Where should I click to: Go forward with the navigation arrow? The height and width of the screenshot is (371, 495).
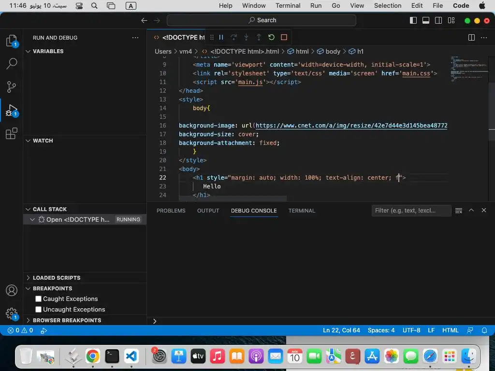coord(157,20)
